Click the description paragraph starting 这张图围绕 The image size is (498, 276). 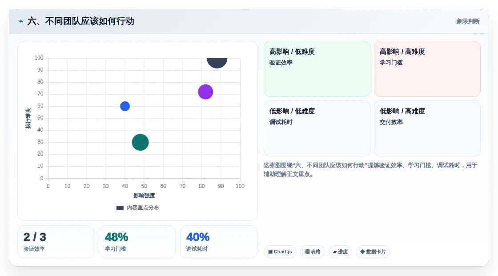tap(370, 170)
